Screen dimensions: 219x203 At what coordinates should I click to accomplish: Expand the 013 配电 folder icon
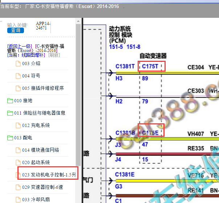point(10,138)
